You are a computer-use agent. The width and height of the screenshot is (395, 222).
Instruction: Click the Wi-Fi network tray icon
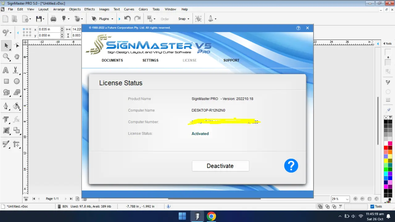[x=360, y=216]
